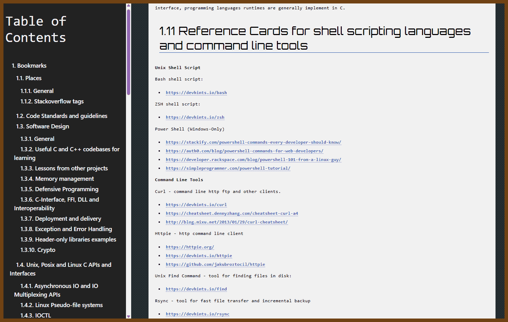
Task: Open the devhints.io/find link
Action: (x=196, y=289)
